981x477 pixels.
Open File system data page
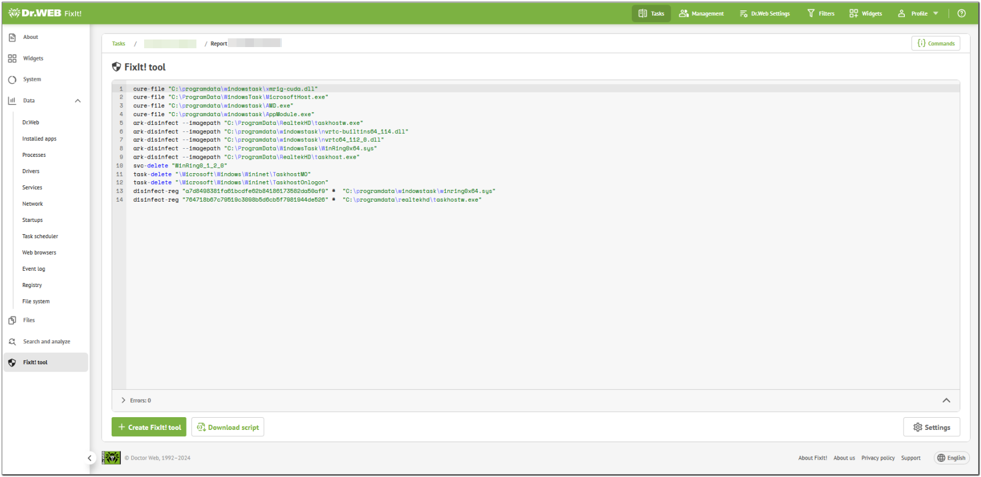coord(36,302)
